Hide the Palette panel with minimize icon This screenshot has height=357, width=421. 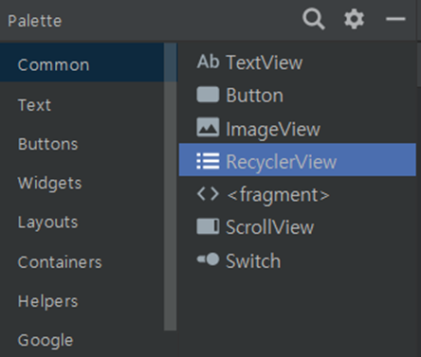coord(395,19)
